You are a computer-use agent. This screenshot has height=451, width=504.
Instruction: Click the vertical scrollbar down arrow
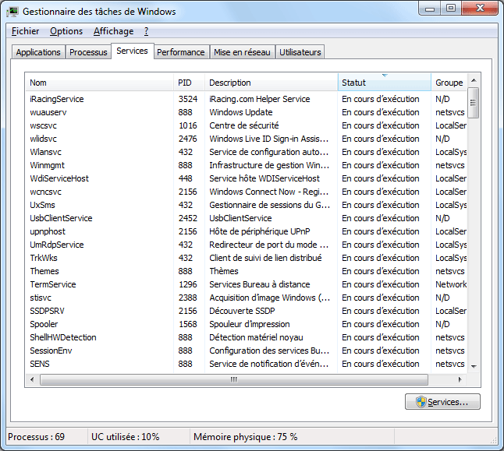point(473,365)
